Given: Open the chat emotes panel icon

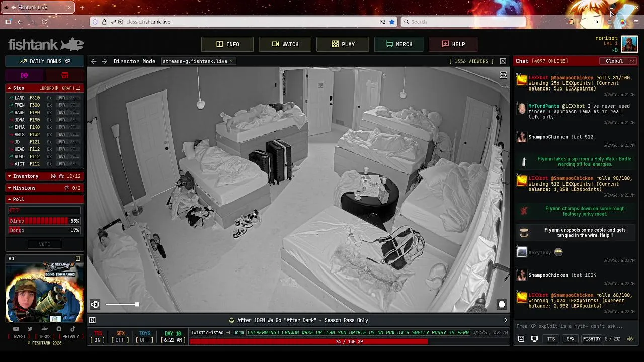Looking at the screenshot, I should [535, 339].
